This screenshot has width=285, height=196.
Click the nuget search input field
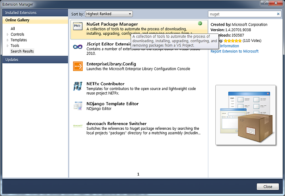[243, 14]
